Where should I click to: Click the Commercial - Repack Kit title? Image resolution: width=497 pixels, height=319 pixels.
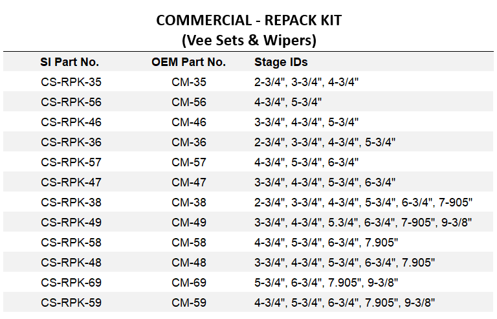click(248, 20)
